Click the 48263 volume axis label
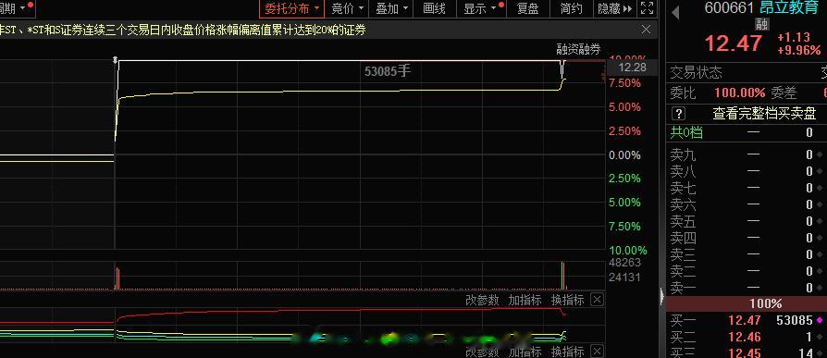This screenshot has width=827, height=358. [624, 263]
